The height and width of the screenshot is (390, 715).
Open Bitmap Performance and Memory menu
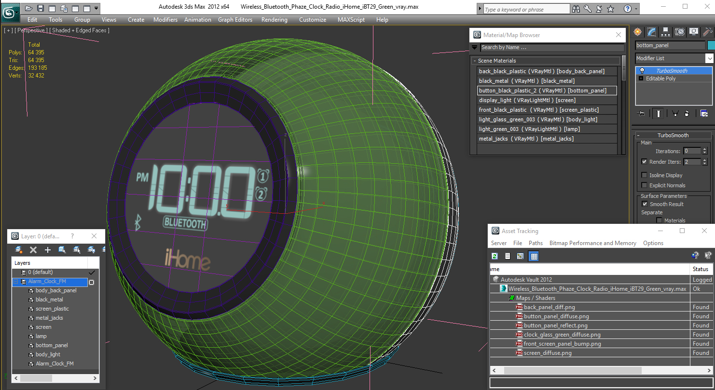tap(593, 243)
